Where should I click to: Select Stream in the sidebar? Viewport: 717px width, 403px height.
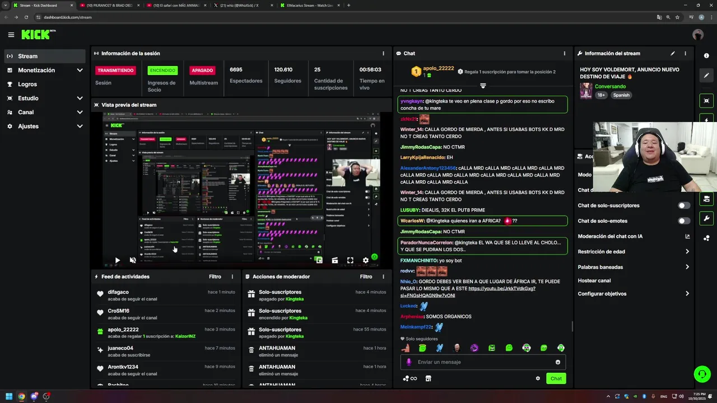tap(45, 56)
